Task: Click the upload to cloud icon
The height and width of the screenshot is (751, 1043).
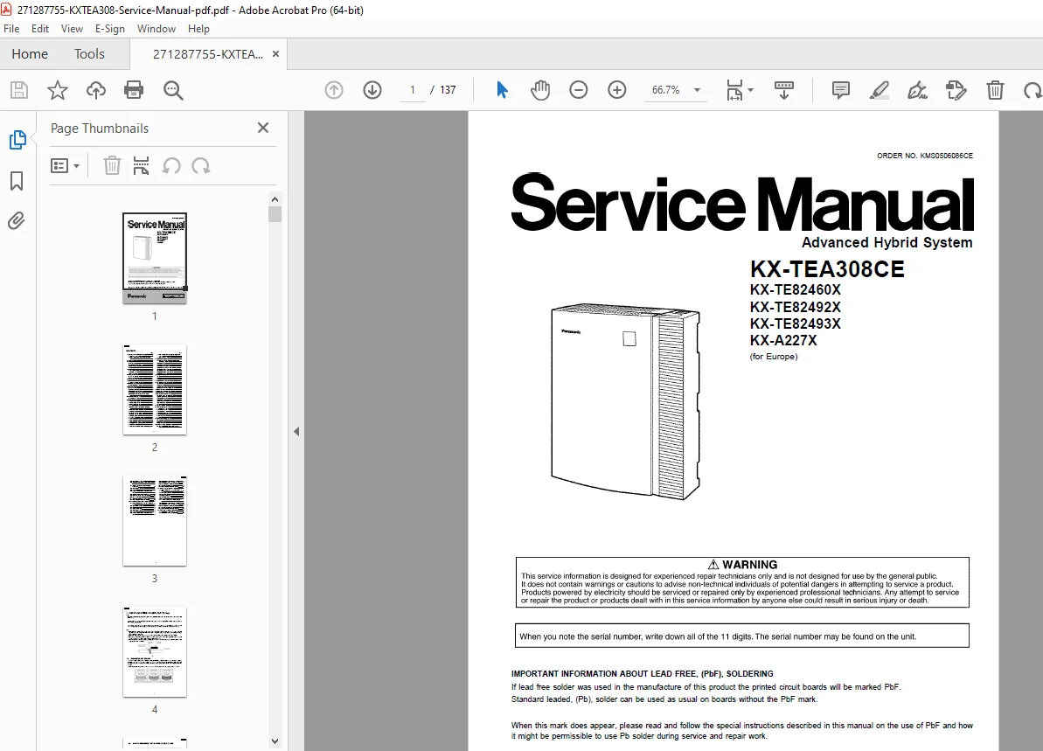Action: 96,90
